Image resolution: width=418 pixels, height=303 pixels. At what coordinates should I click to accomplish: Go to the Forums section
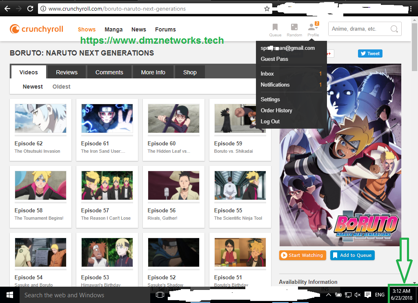click(x=165, y=29)
